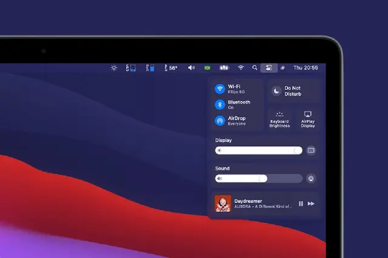Click the Daydreamer album artwork

pyautogui.click(x=223, y=204)
